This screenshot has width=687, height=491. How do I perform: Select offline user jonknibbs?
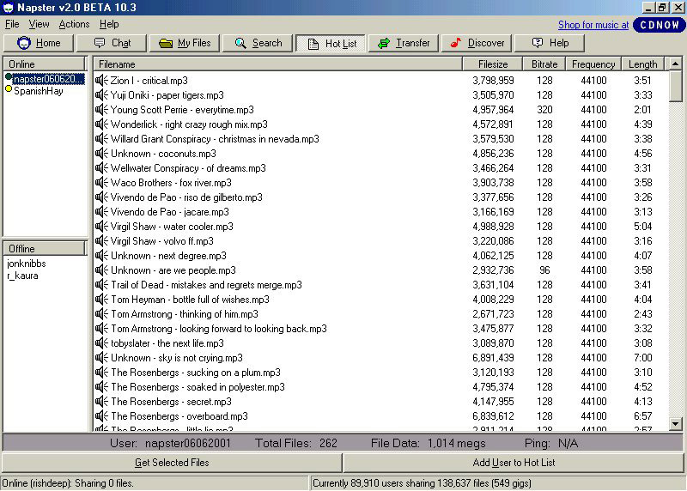27,264
